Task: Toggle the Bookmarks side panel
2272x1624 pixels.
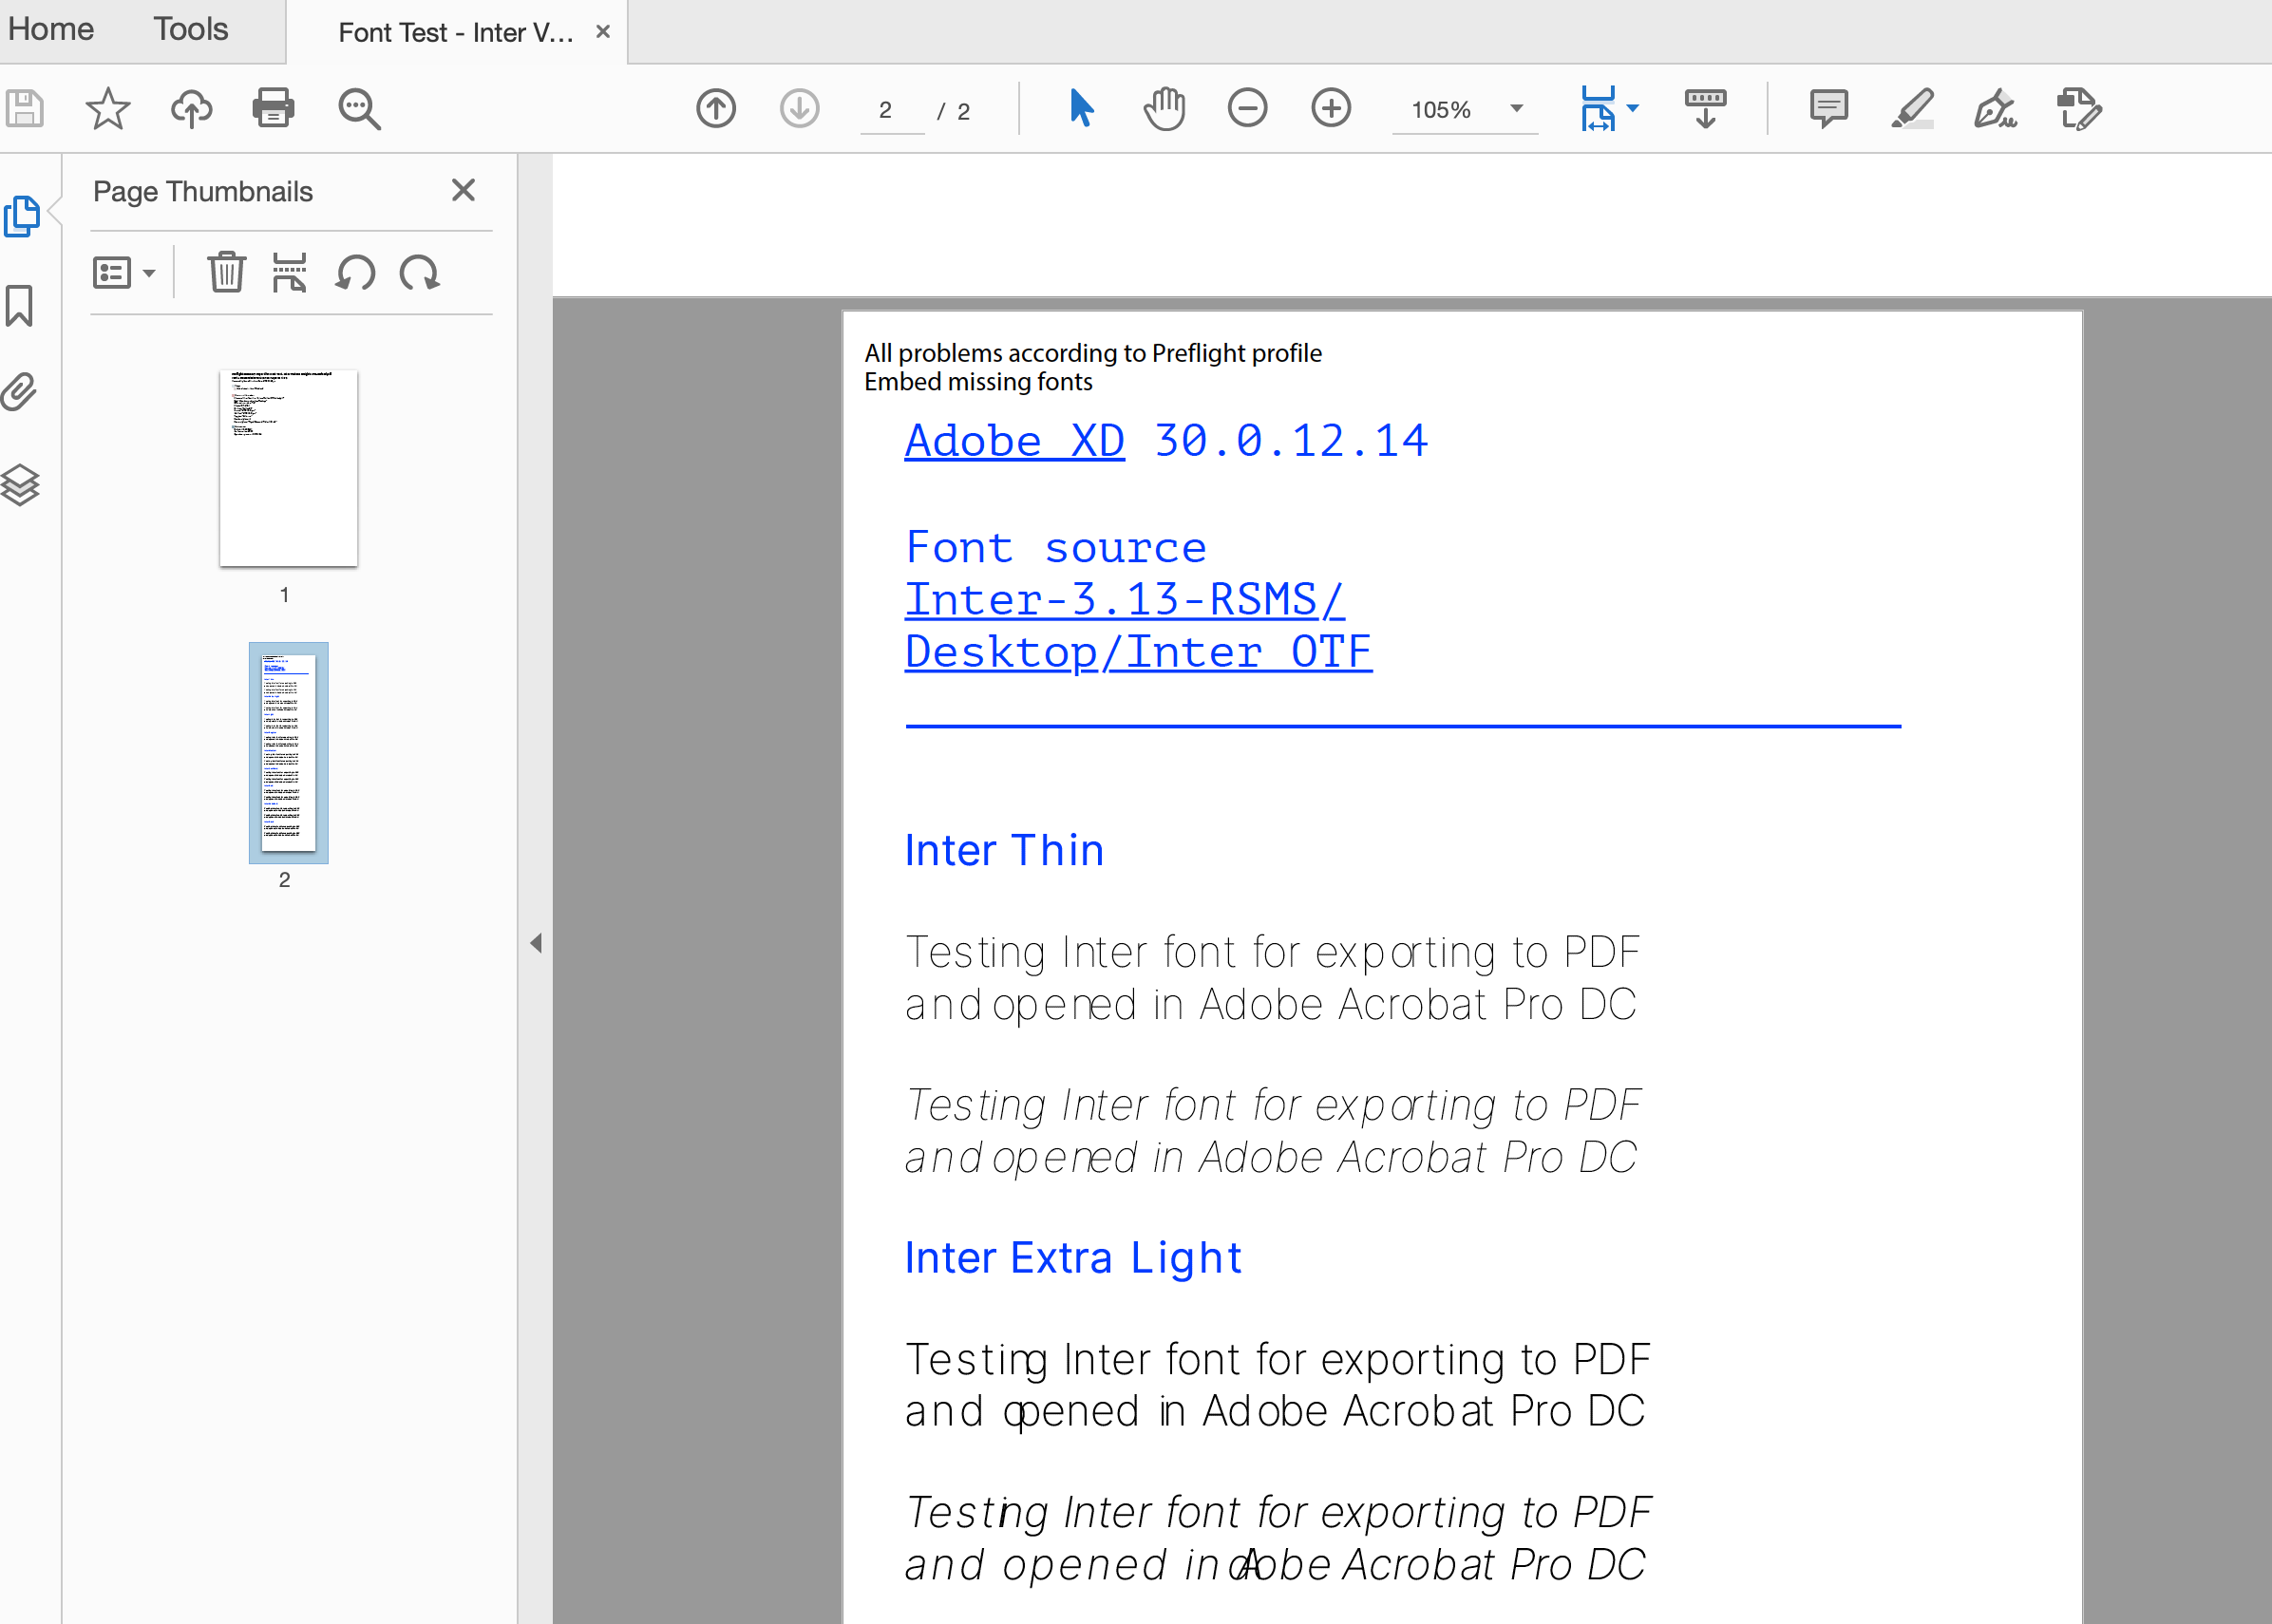Action: [x=20, y=306]
